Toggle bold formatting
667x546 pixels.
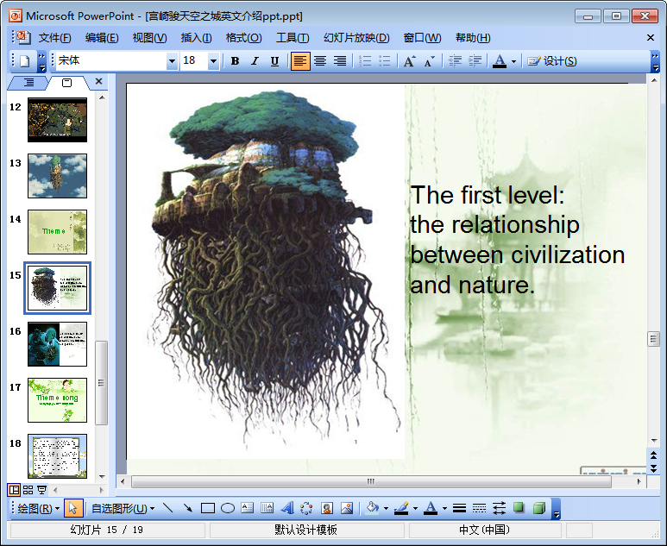click(x=235, y=61)
